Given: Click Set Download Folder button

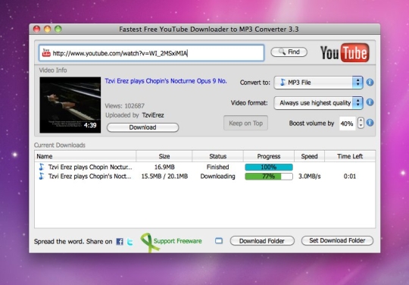Looking at the screenshot, I should click(x=337, y=240).
